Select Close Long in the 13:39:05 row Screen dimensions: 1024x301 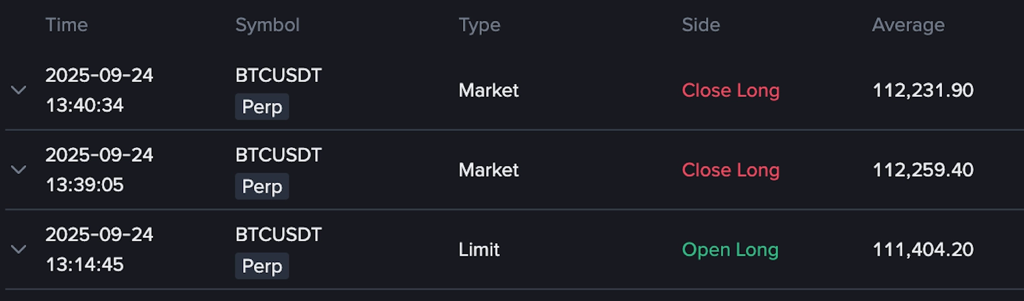click(731, 170)
